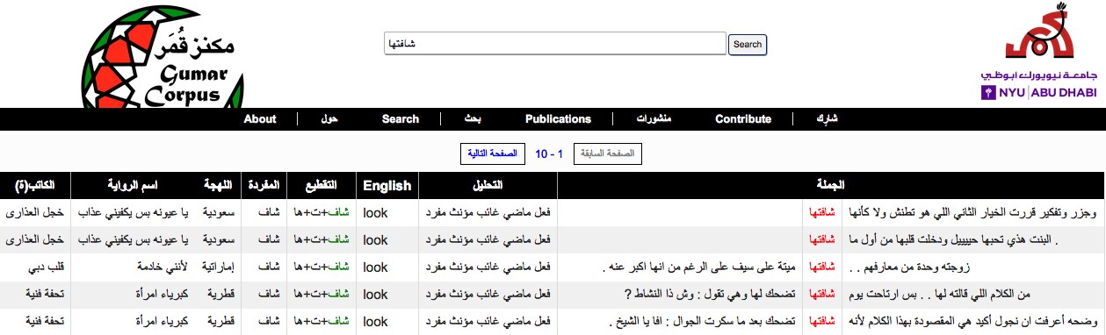
Task: Open the شارك navigation item
Action: tap(828, 119)
